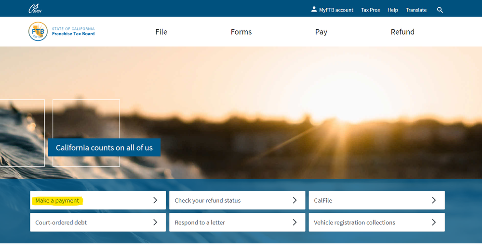The width and height of the screenshot is (482, 247).
Task: Open the Refund navigation menu
Action: click(x=402, y=32)
